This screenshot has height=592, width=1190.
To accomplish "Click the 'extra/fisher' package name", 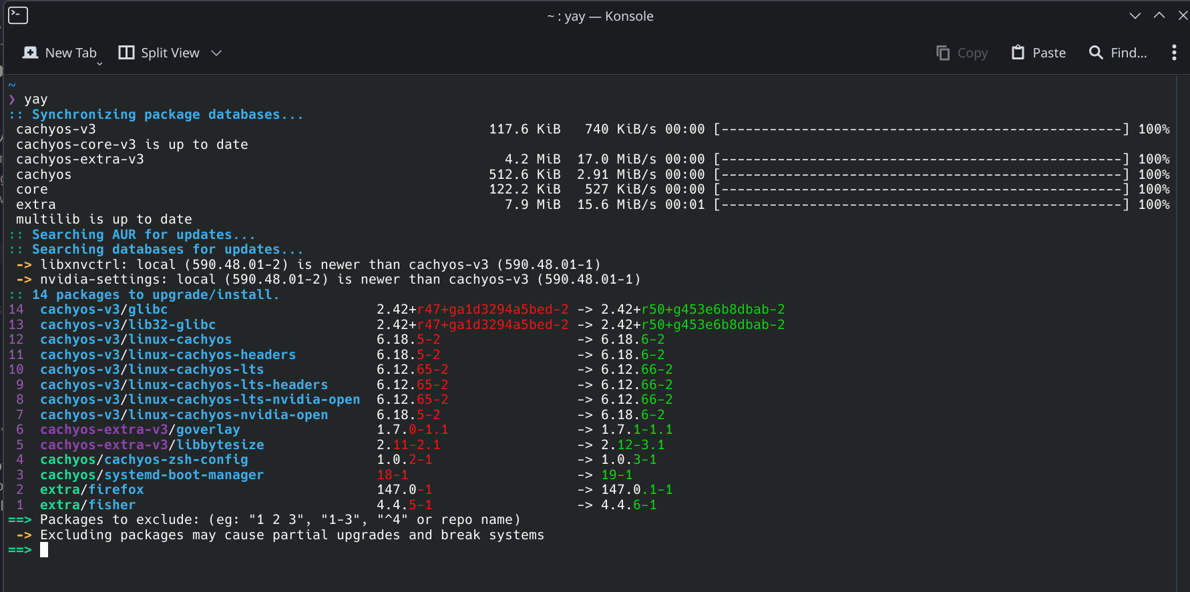I will click(87, 505).
